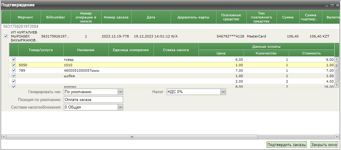Untick the шубка item checkbox
This screenshot has width=341, height=150.
[x=14, y=76]
